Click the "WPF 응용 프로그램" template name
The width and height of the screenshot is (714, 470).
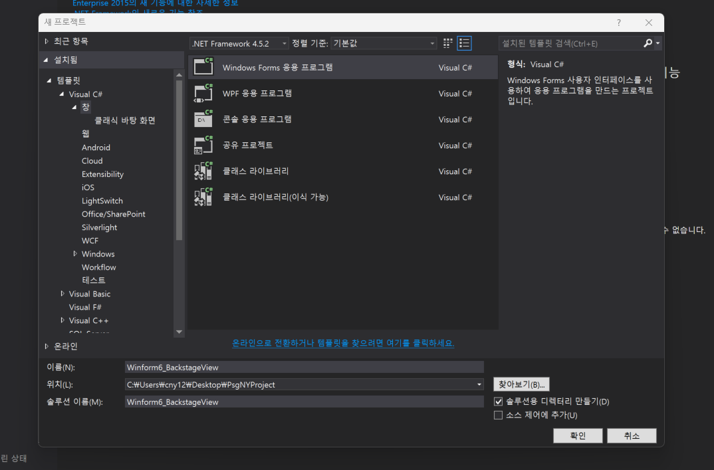tap(257, 93)
